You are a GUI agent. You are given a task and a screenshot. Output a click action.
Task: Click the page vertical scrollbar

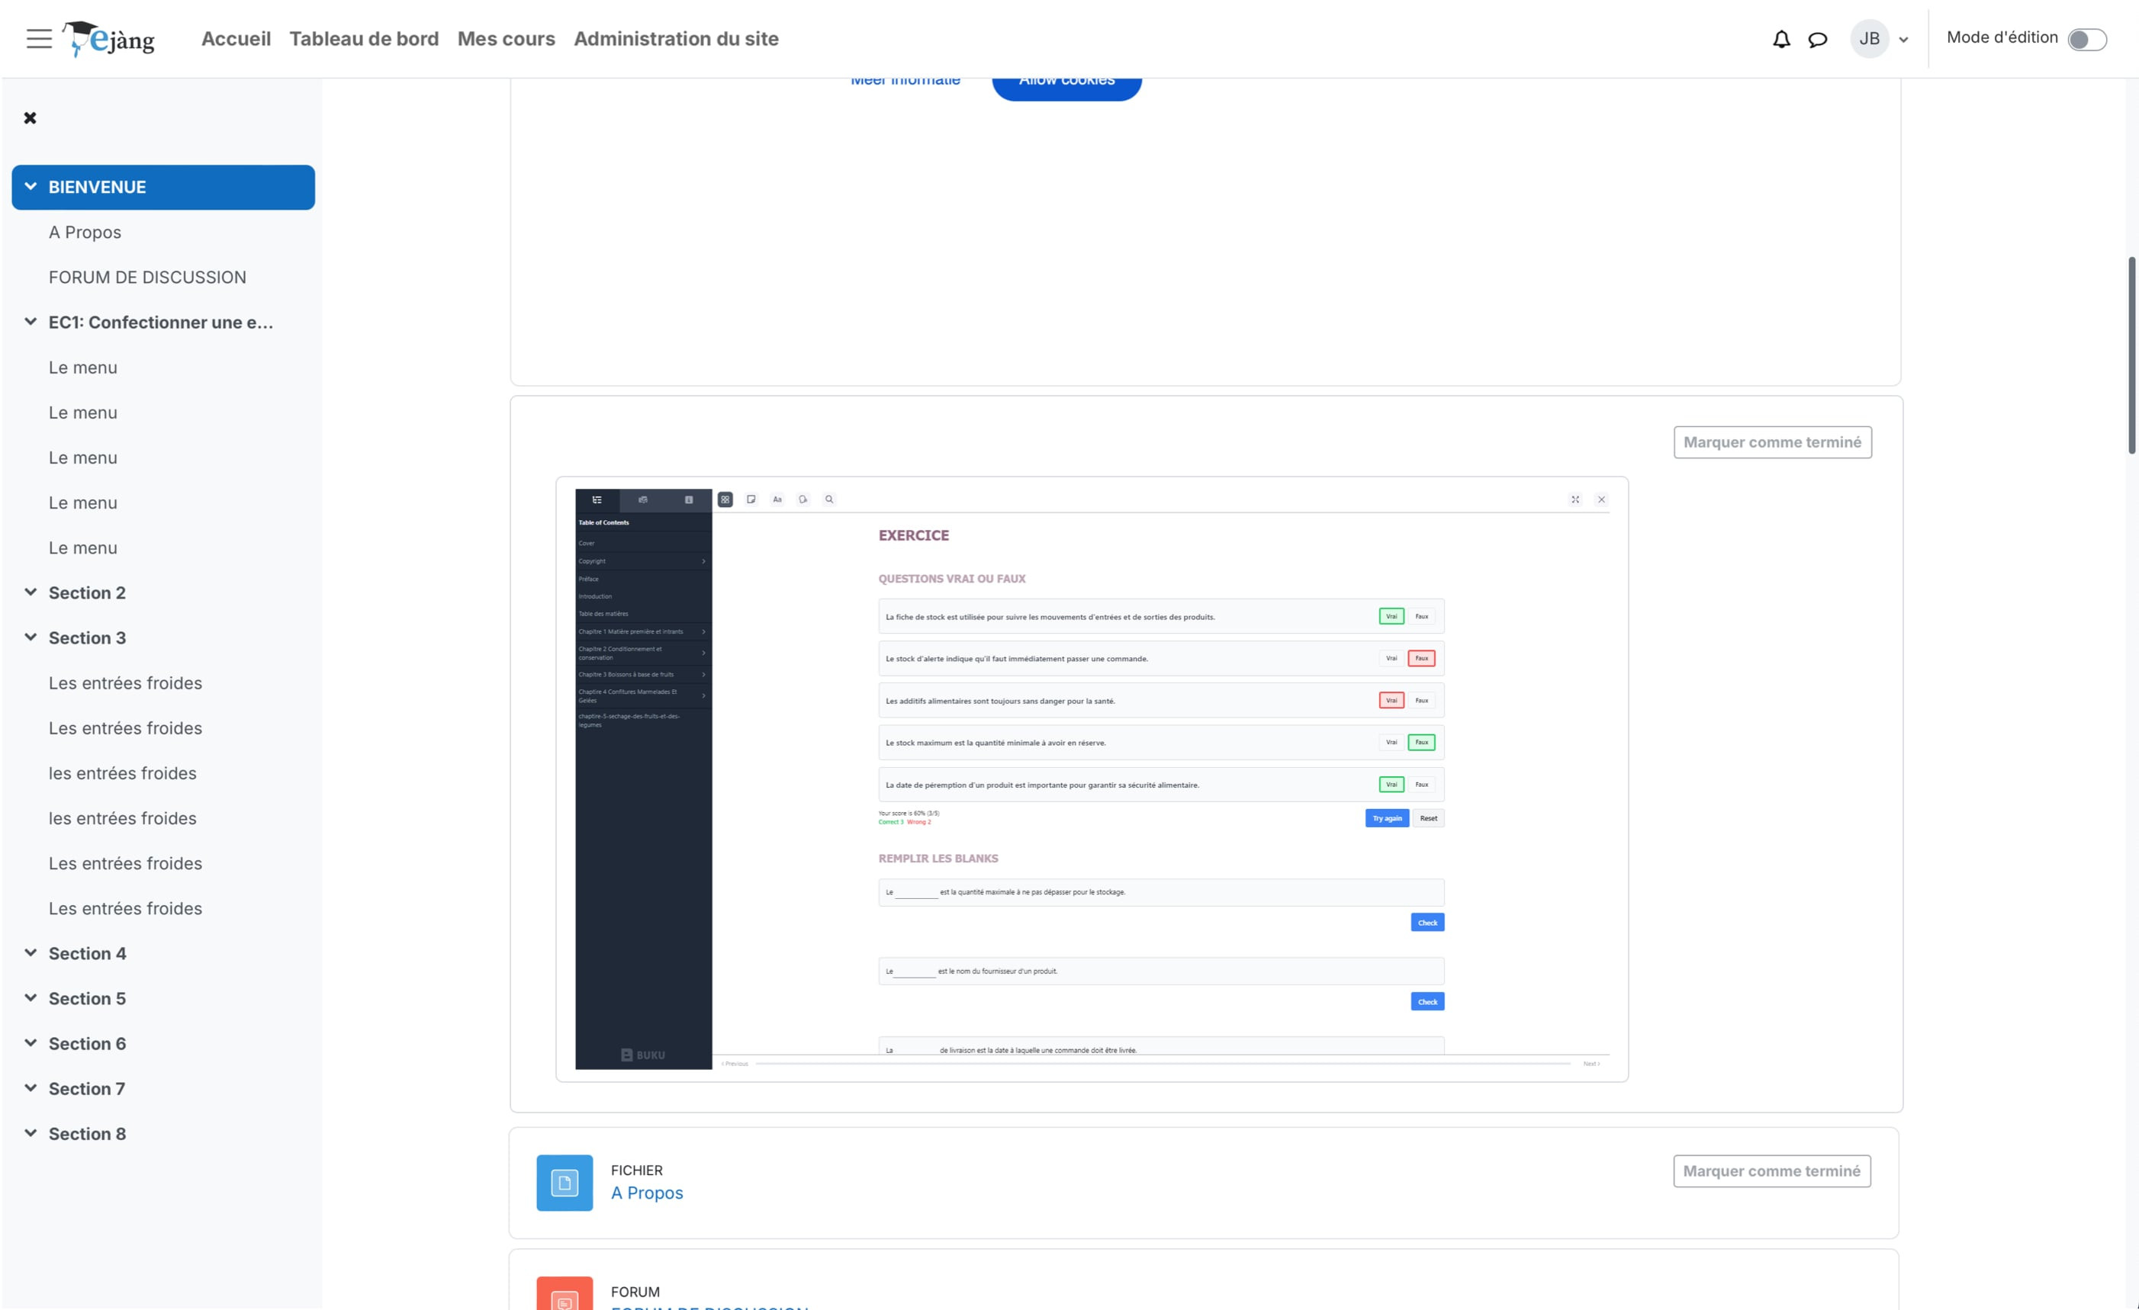pyautogui.click(x=2131, y=355)
